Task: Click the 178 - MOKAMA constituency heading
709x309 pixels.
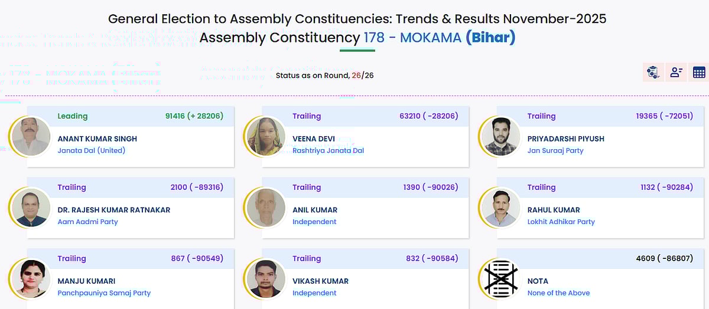Action: (x=412, y=38)
